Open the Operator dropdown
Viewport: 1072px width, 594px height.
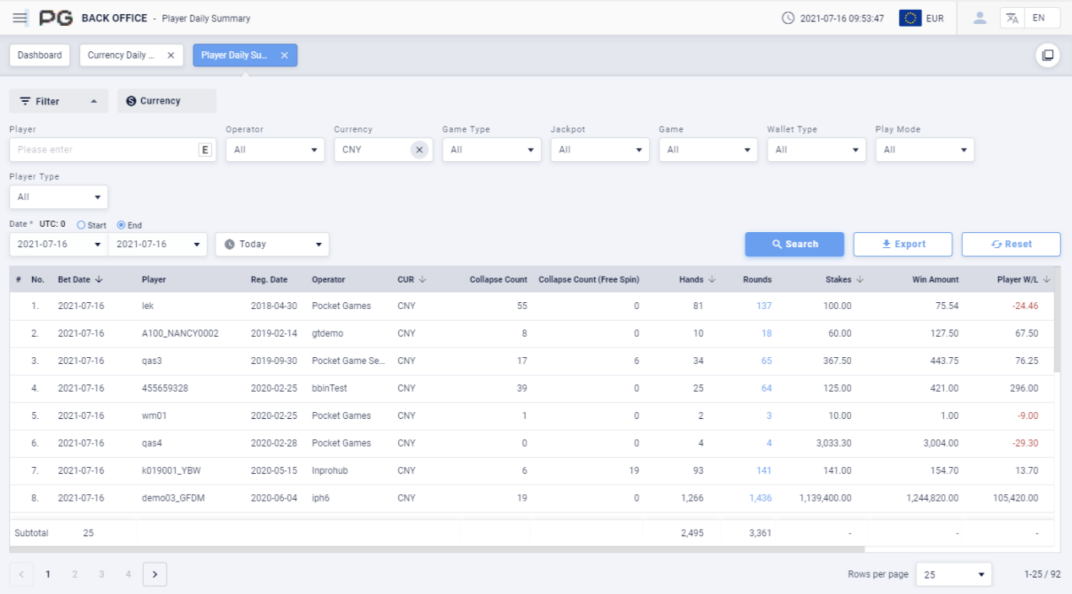(x=275, y=150)
